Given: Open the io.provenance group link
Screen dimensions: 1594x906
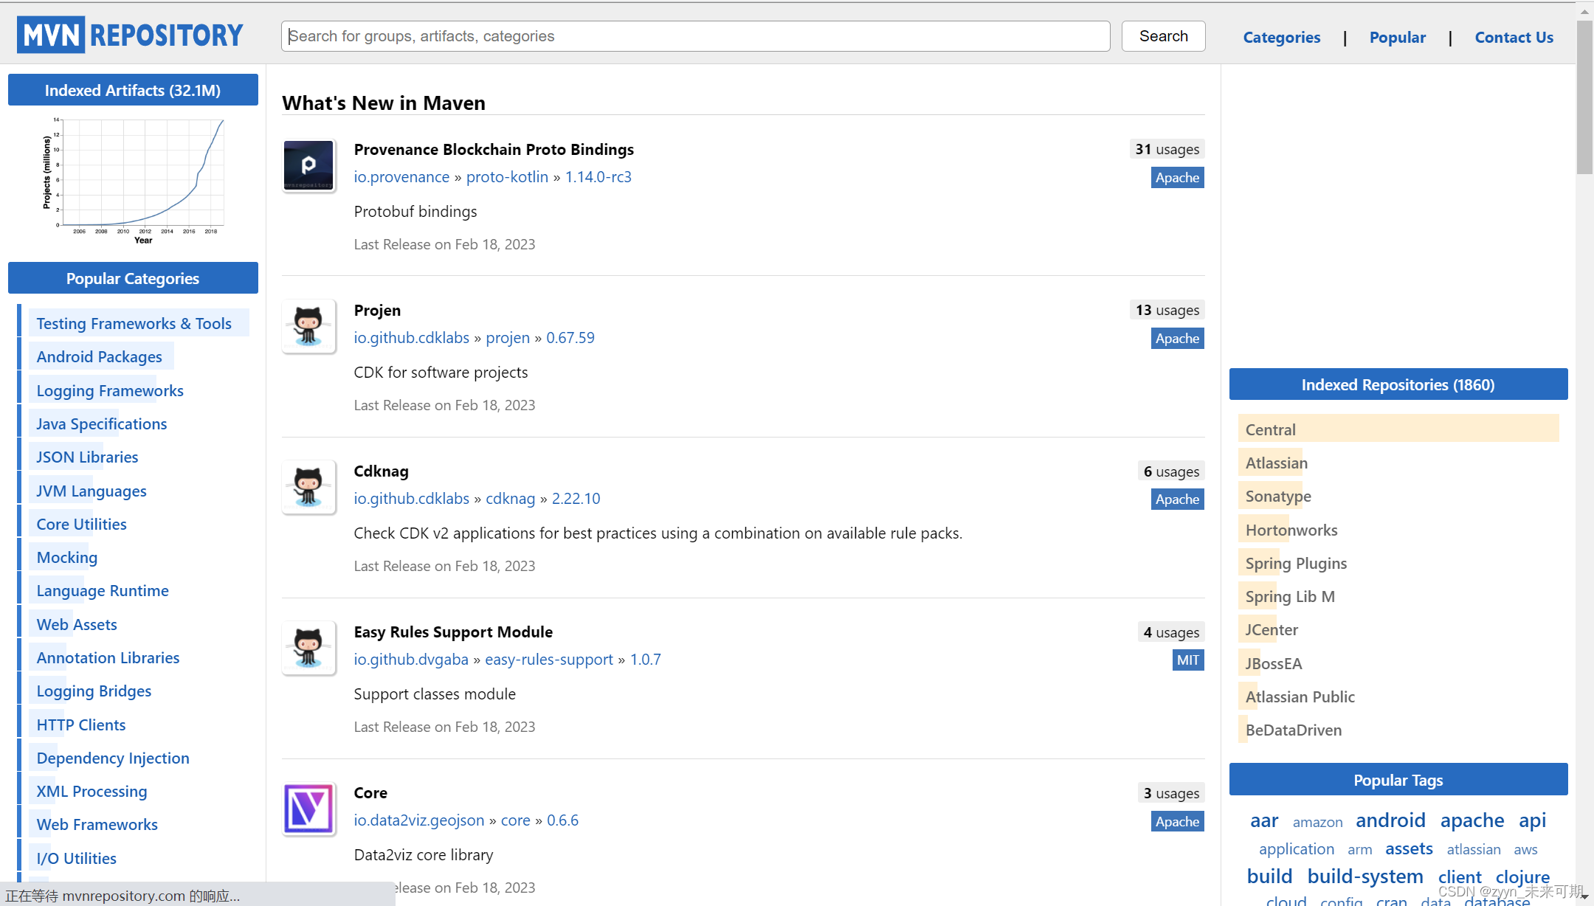Looking at the screenshot, I should tap(401, 176).
